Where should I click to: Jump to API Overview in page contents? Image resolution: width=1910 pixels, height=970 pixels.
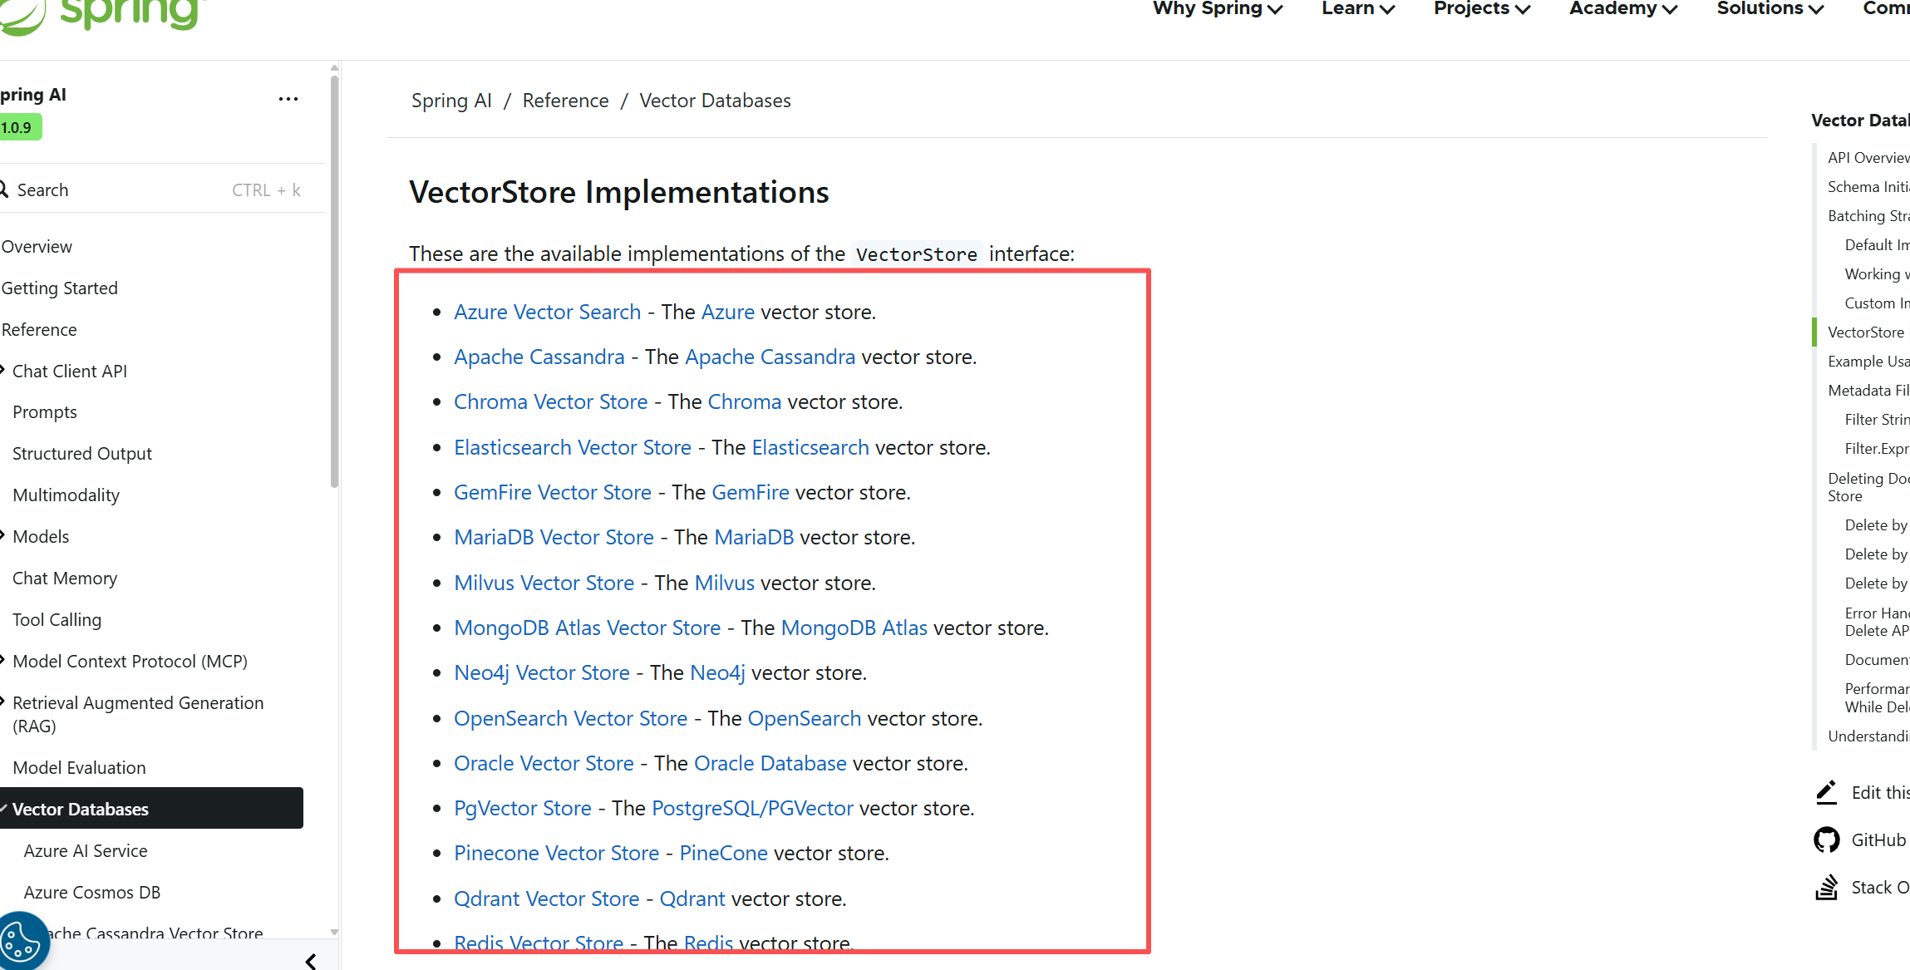(x=1868, y=158)
